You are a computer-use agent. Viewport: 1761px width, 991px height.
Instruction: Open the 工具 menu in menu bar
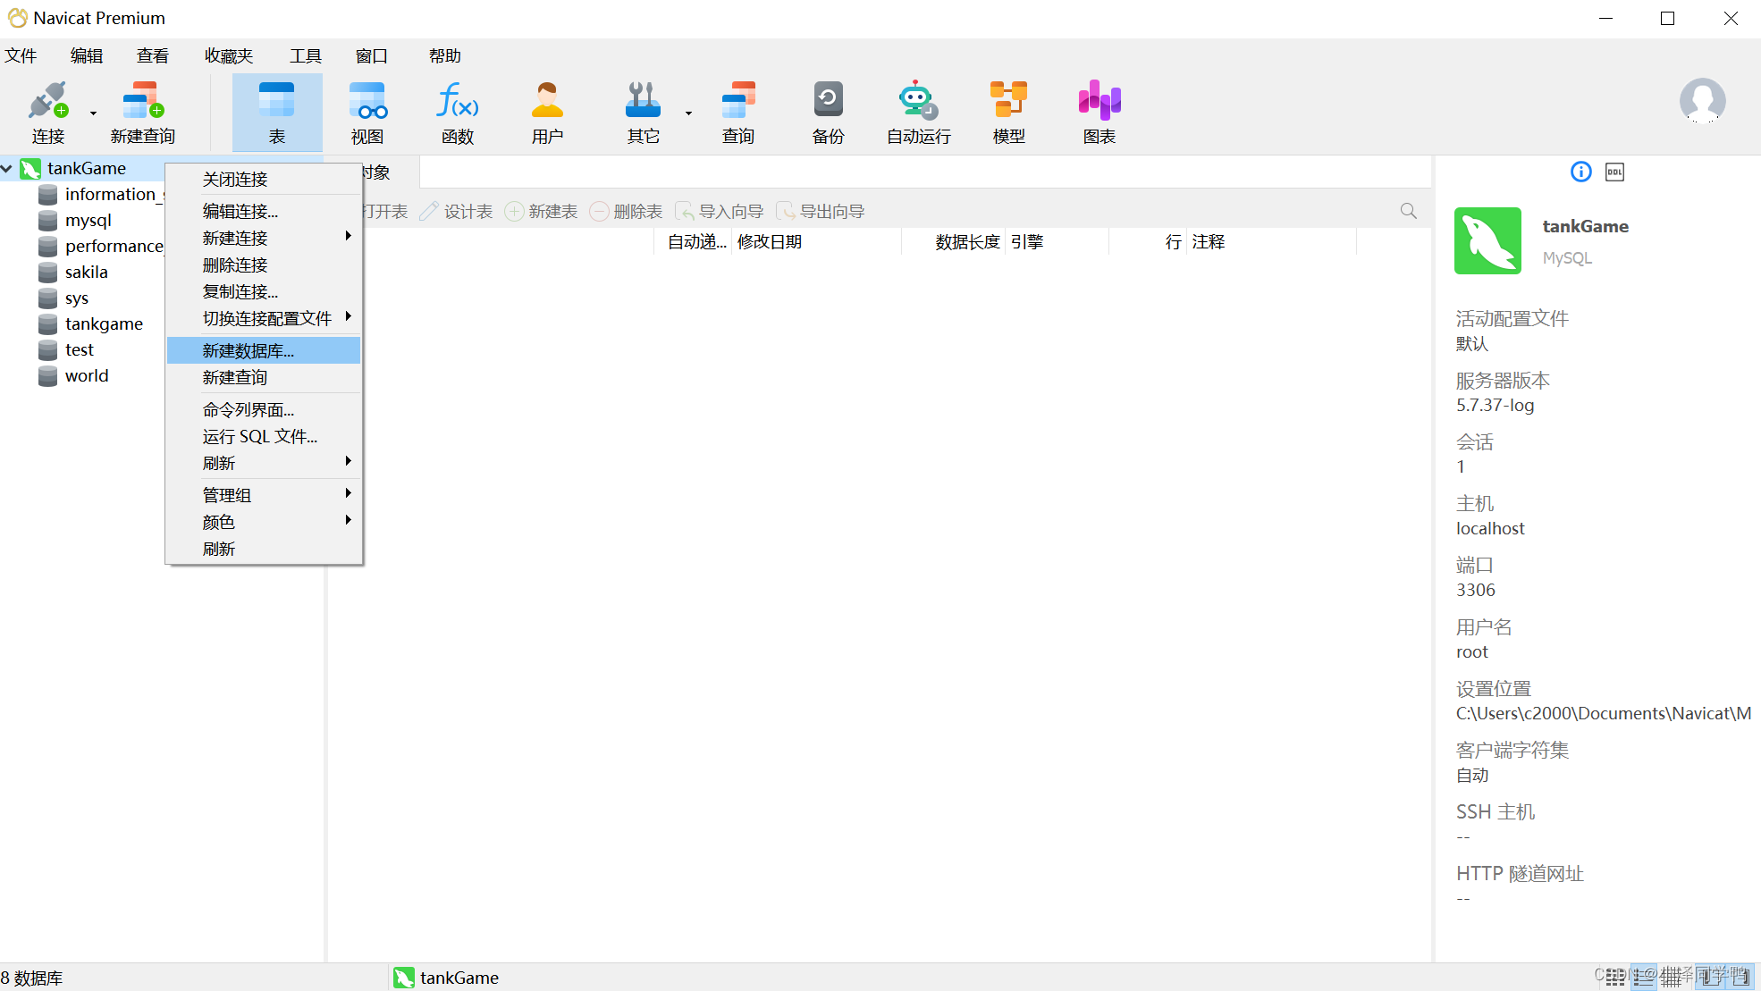[305, 55]
